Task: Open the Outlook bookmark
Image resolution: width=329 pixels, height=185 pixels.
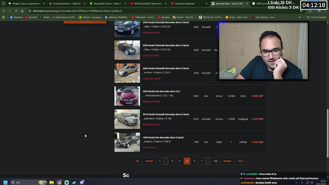Action: pos(91,17)
